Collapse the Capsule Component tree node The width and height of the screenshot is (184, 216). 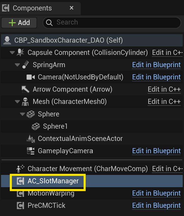12,53
